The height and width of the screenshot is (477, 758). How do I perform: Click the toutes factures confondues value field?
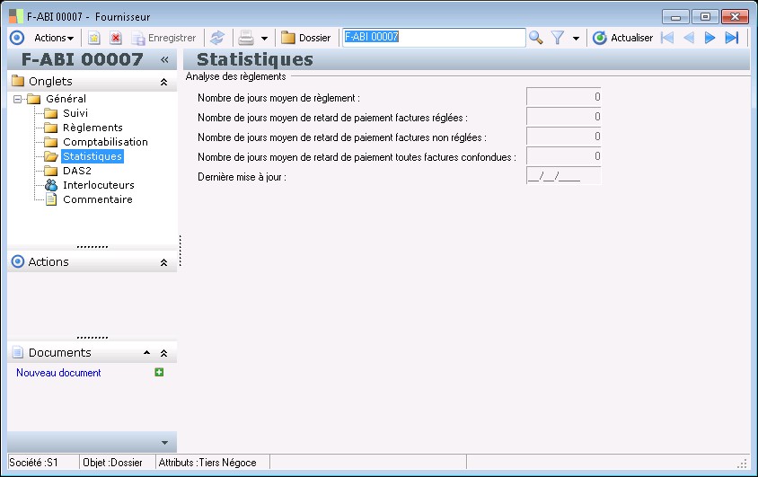(564, 156)
